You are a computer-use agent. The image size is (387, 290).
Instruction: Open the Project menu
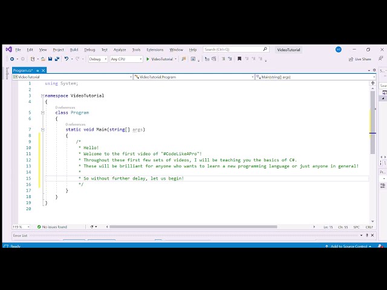pos(58,50)
